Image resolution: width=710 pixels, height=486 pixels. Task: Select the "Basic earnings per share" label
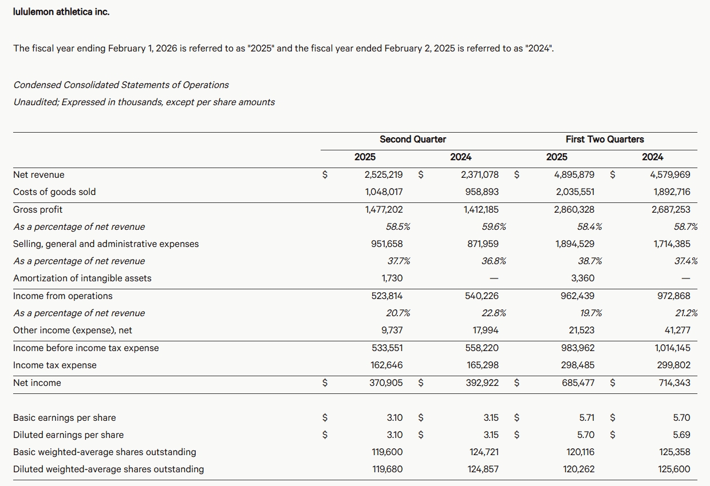(x=65, y=418)
